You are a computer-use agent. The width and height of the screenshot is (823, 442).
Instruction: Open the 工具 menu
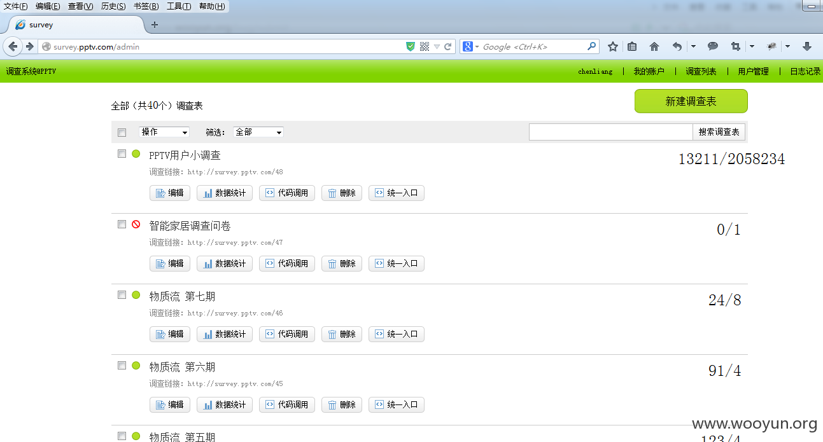pos(179,6)
